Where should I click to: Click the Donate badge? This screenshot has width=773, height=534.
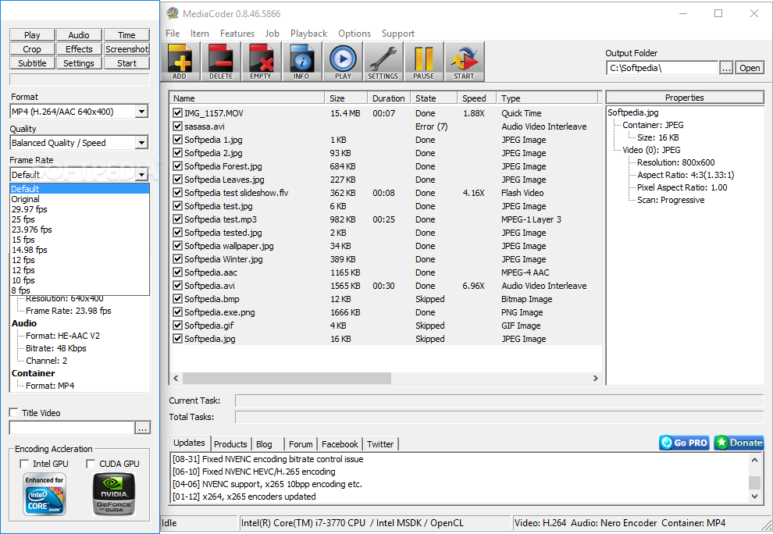coord(739,443)
